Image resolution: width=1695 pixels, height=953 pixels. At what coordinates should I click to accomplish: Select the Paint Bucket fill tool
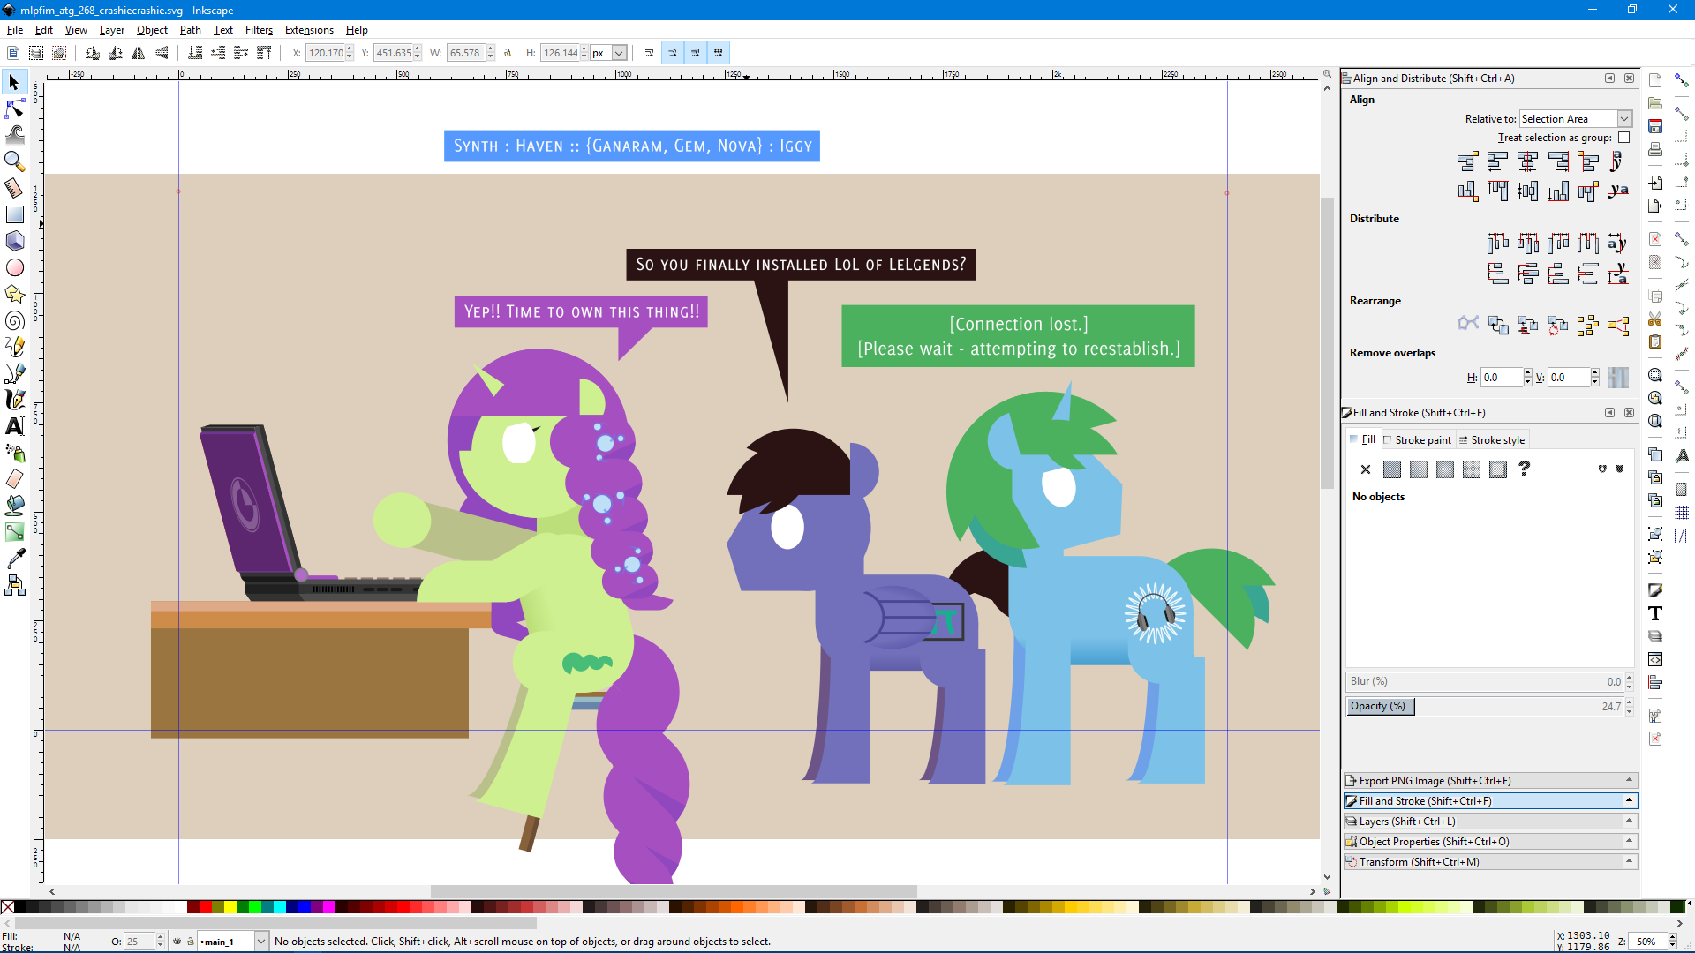(14, 506)
